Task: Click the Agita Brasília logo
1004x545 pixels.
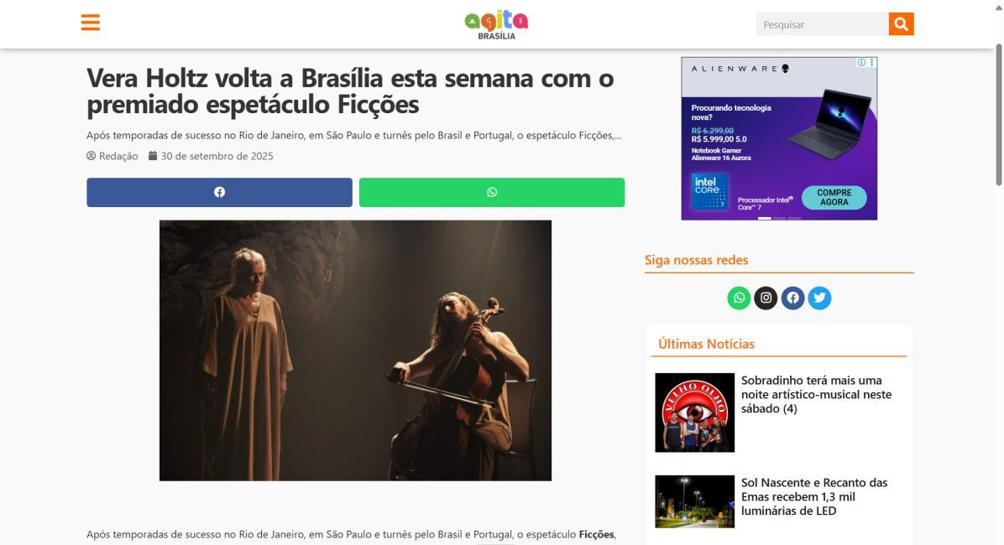Action: [496, 24]
